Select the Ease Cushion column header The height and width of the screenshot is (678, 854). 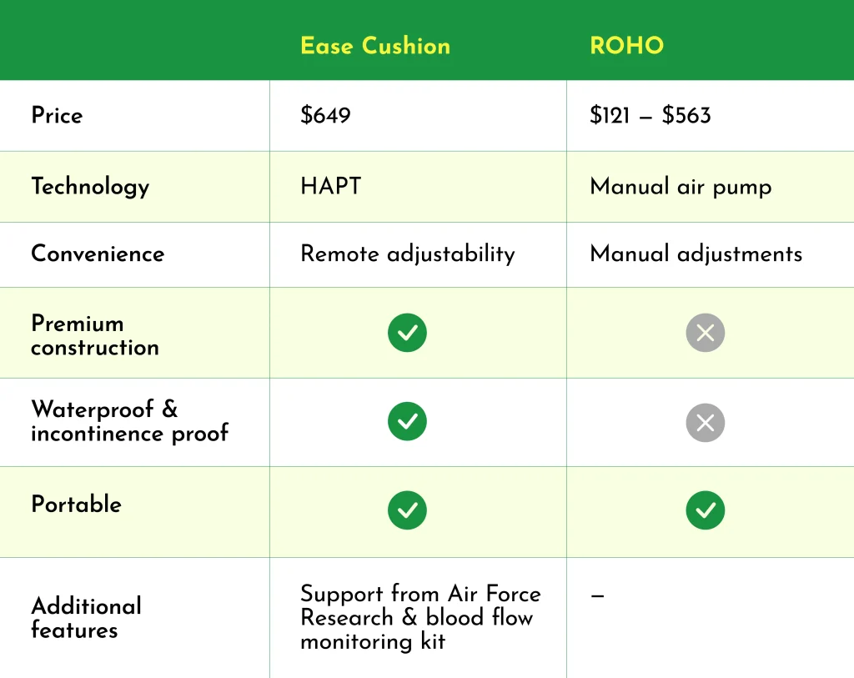coord(375,46)
